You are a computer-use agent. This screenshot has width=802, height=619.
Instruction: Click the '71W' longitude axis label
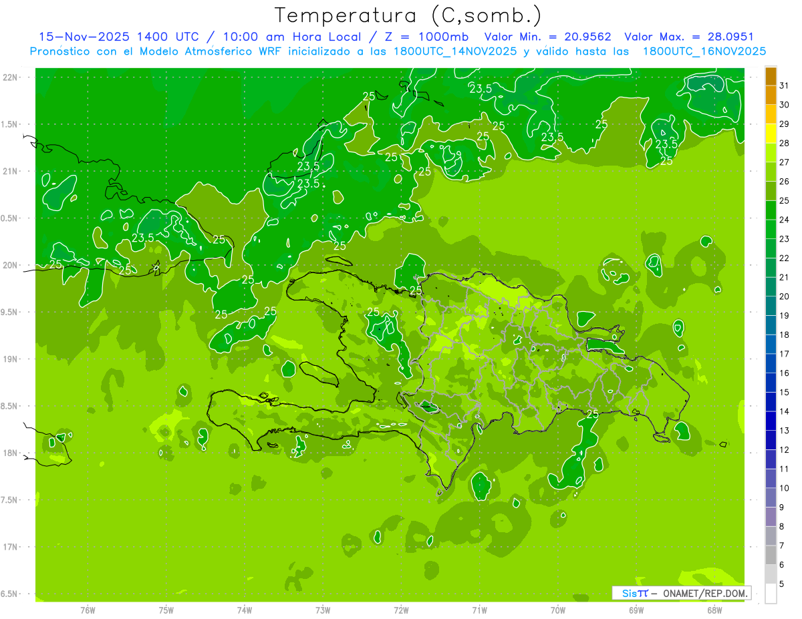tap(479, 610)
